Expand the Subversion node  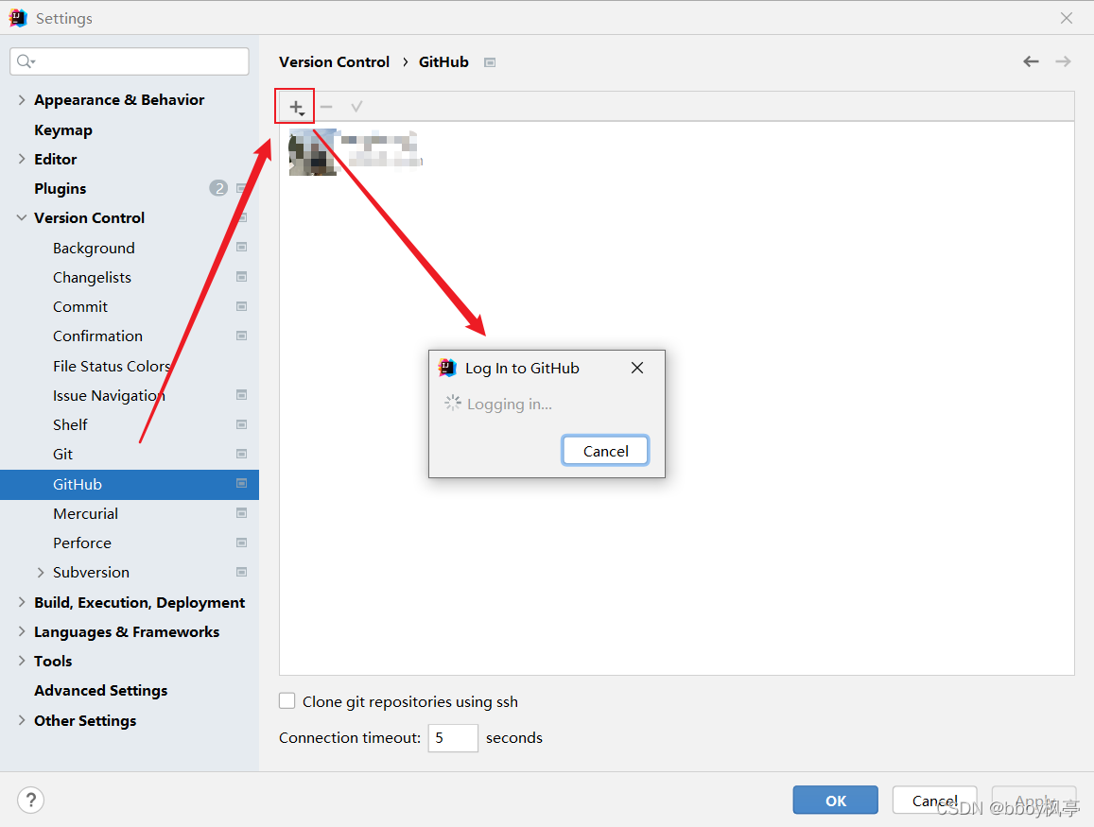[41, 573]
